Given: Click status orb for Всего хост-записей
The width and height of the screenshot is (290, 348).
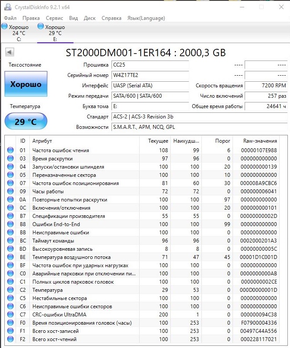Looking at the screenshot, I should pyautogui.click(x=10, y=331).
